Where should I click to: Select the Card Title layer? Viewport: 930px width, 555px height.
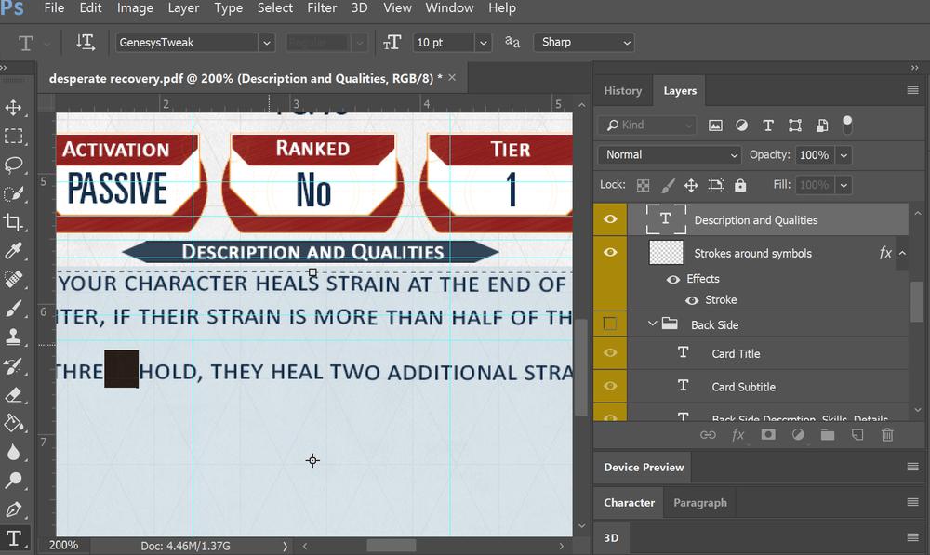(x=736, y=353)
